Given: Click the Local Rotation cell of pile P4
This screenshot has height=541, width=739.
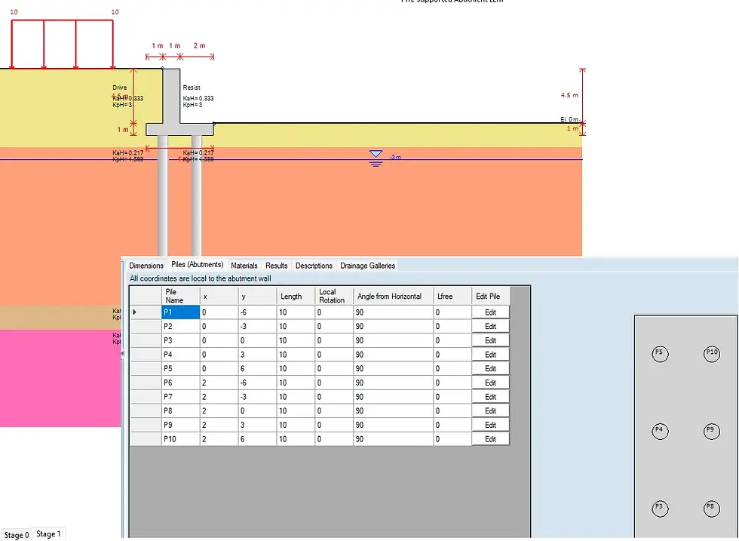Looking at the screenshot, I should [x=334, y=355].
